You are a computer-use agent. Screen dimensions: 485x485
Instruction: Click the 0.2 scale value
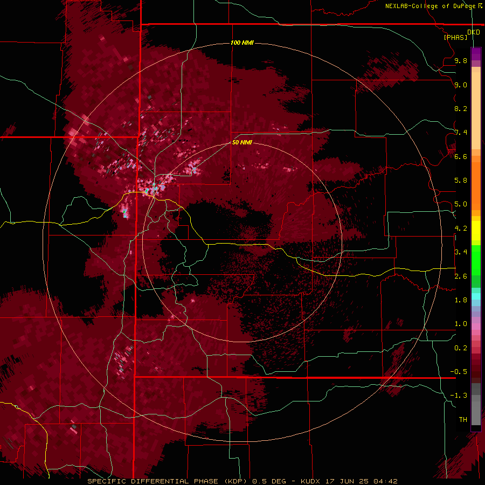(x=461, y=348)
